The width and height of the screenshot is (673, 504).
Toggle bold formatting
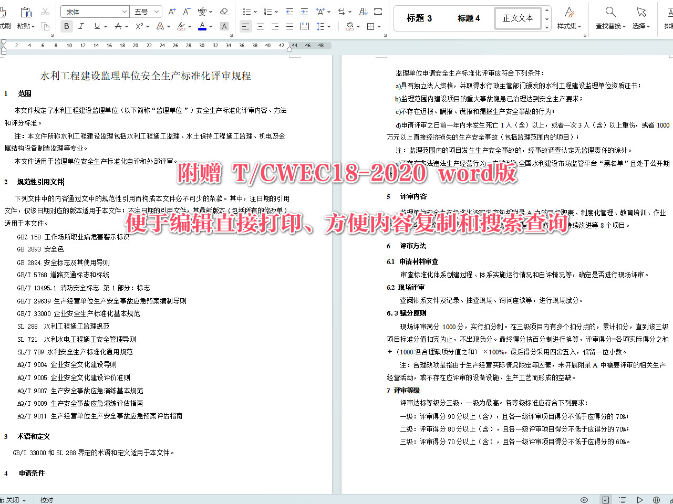tap(66, 26)
